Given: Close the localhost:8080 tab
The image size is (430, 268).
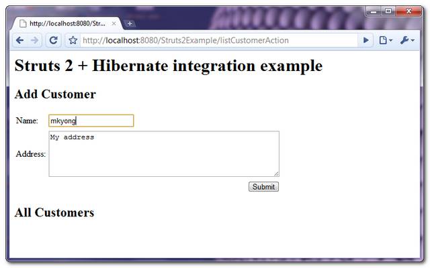Looking at the screenshot, I should 114,24.
